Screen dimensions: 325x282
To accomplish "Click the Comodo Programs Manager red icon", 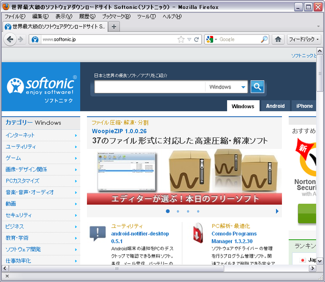I will coord(198,233).
